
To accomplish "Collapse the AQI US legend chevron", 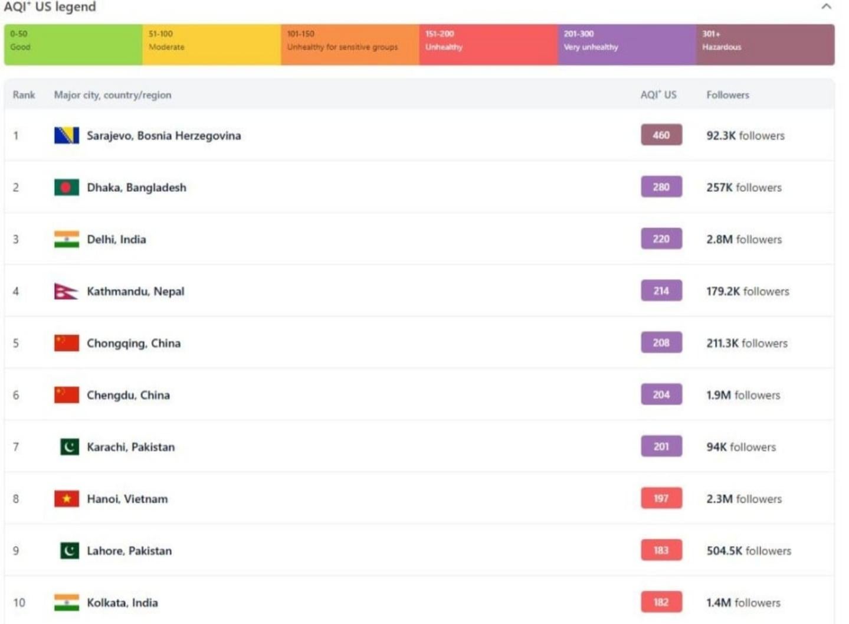I will [x=826, y=6].
